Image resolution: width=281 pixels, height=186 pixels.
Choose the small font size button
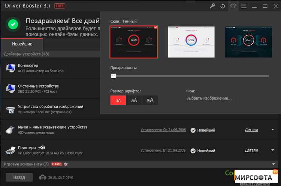click(118, 100)
